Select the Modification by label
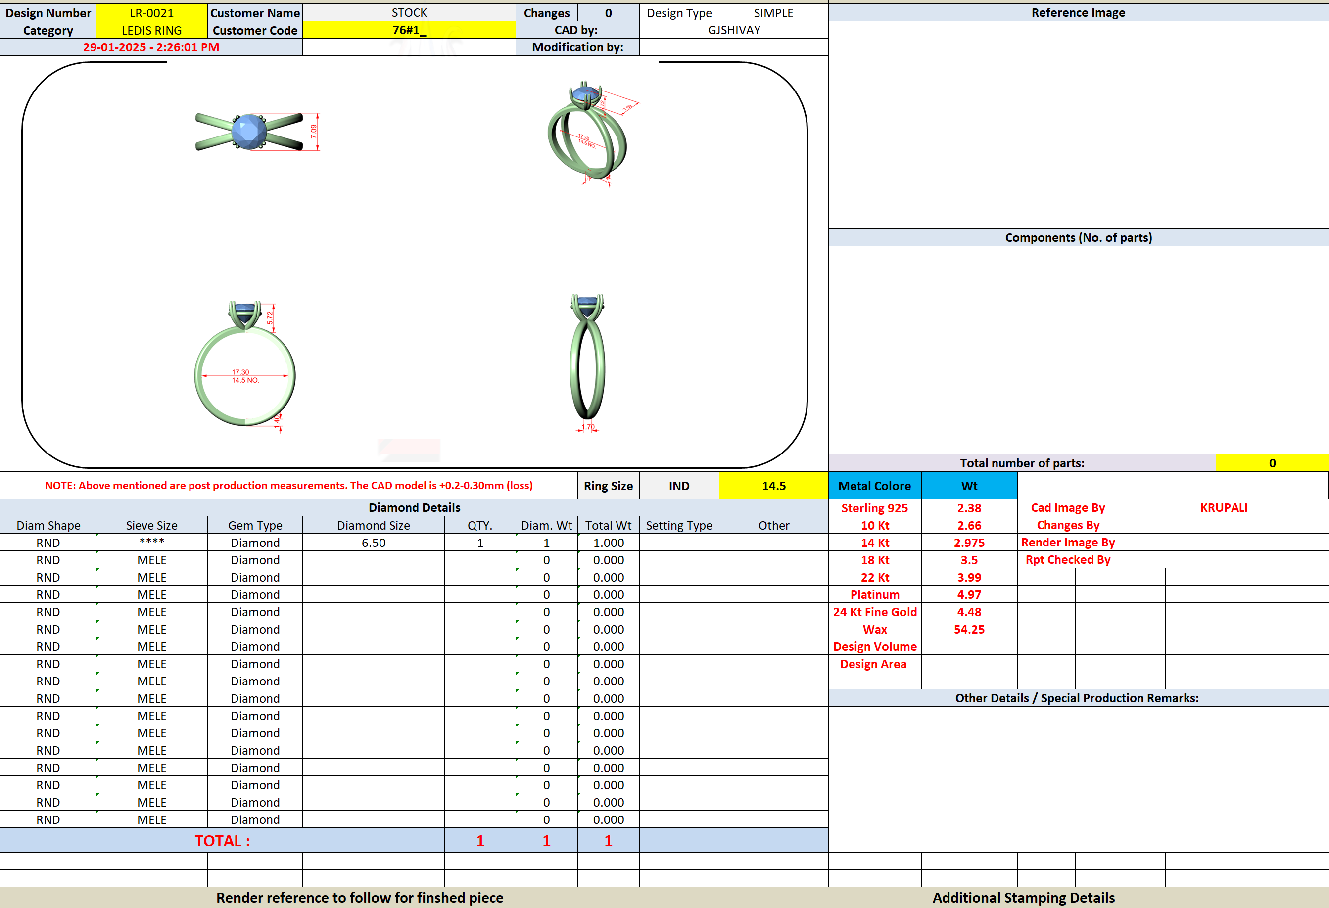The height and width of the screenshot is (908, 1329). coord(577,47)
